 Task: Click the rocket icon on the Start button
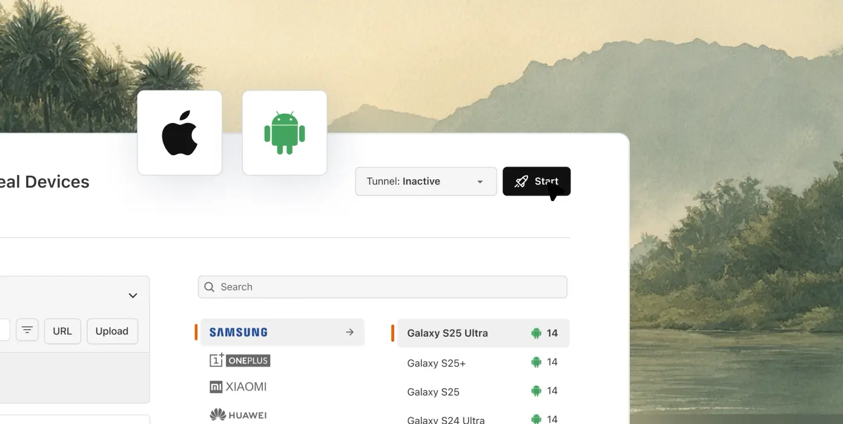point(521,181)
